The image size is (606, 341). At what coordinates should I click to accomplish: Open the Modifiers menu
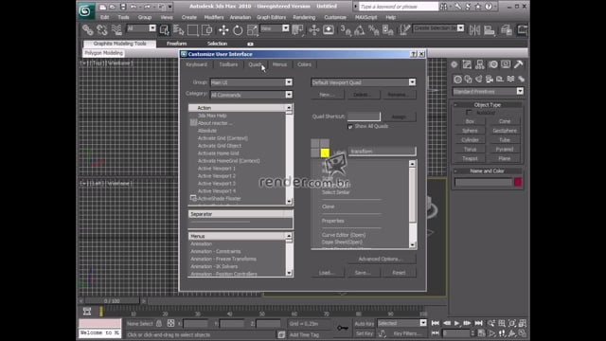(x=214, y=17)
